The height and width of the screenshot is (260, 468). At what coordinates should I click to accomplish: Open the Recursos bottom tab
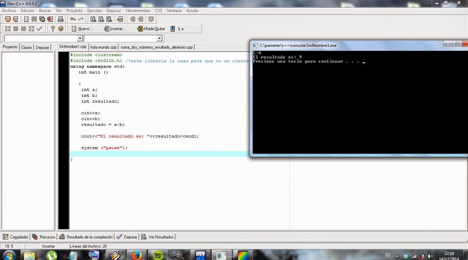44,237
